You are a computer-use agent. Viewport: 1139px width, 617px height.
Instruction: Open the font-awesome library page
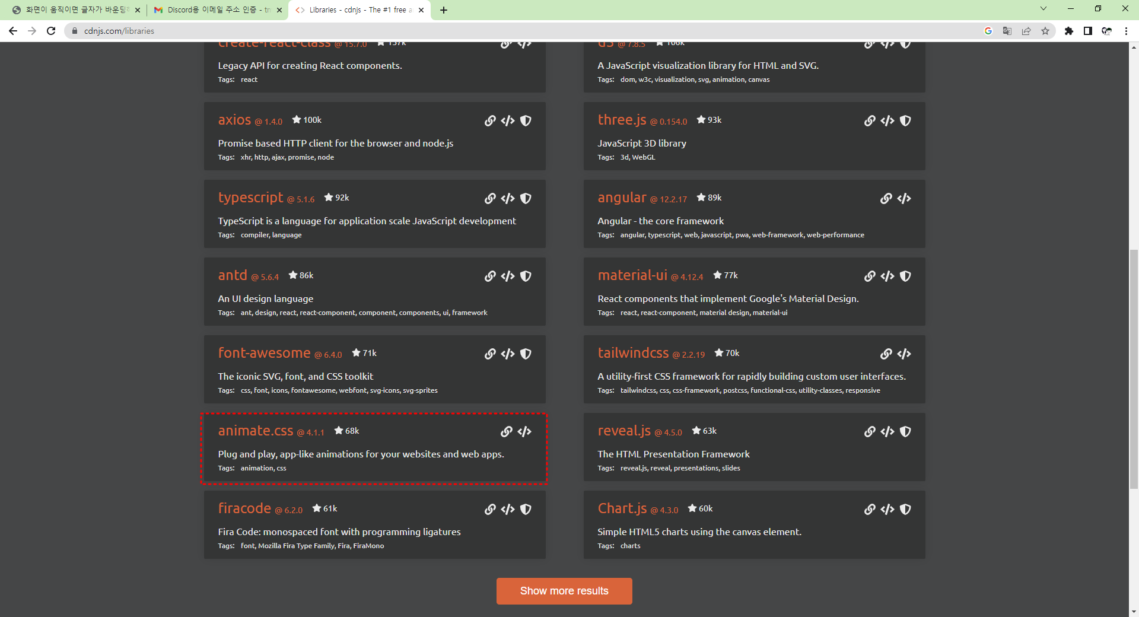(x=264, y=353)
